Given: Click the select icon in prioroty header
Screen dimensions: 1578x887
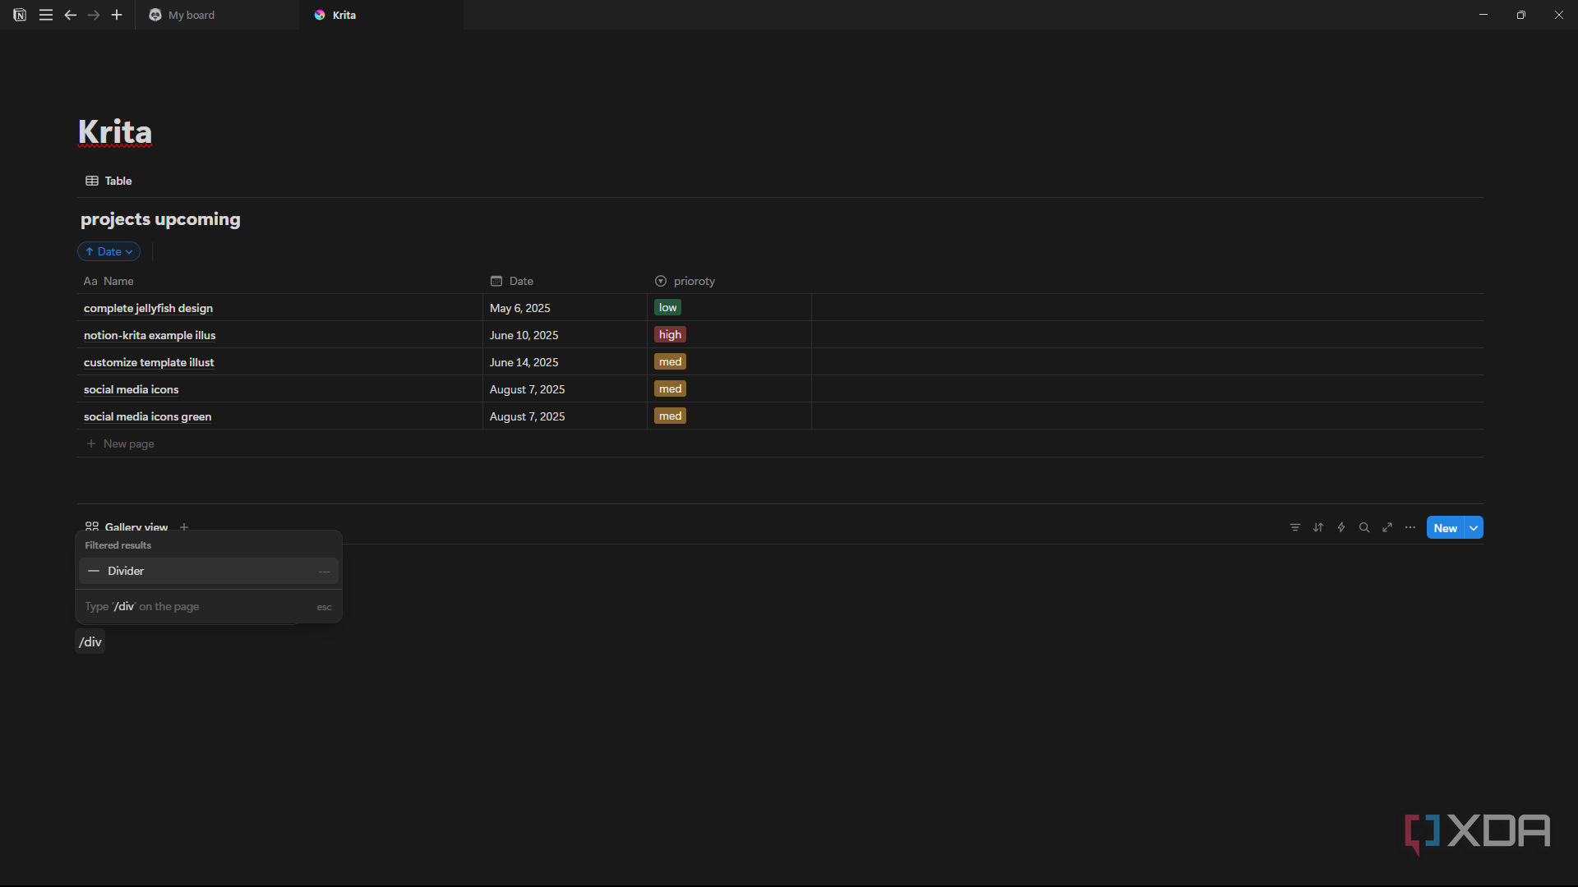Looking at the screenshot, I should pyautogui.click(x=661, y=281).
